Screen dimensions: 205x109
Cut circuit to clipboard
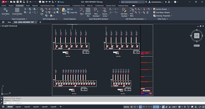70,9
